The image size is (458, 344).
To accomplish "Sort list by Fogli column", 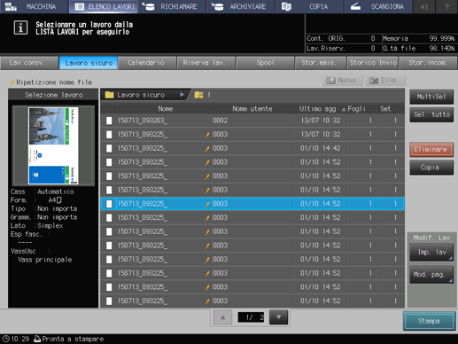I will [x=357, y=109].
